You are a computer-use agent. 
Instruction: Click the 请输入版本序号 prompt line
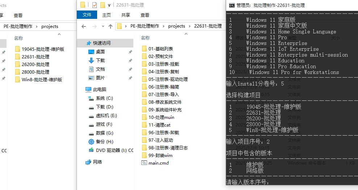247,182
